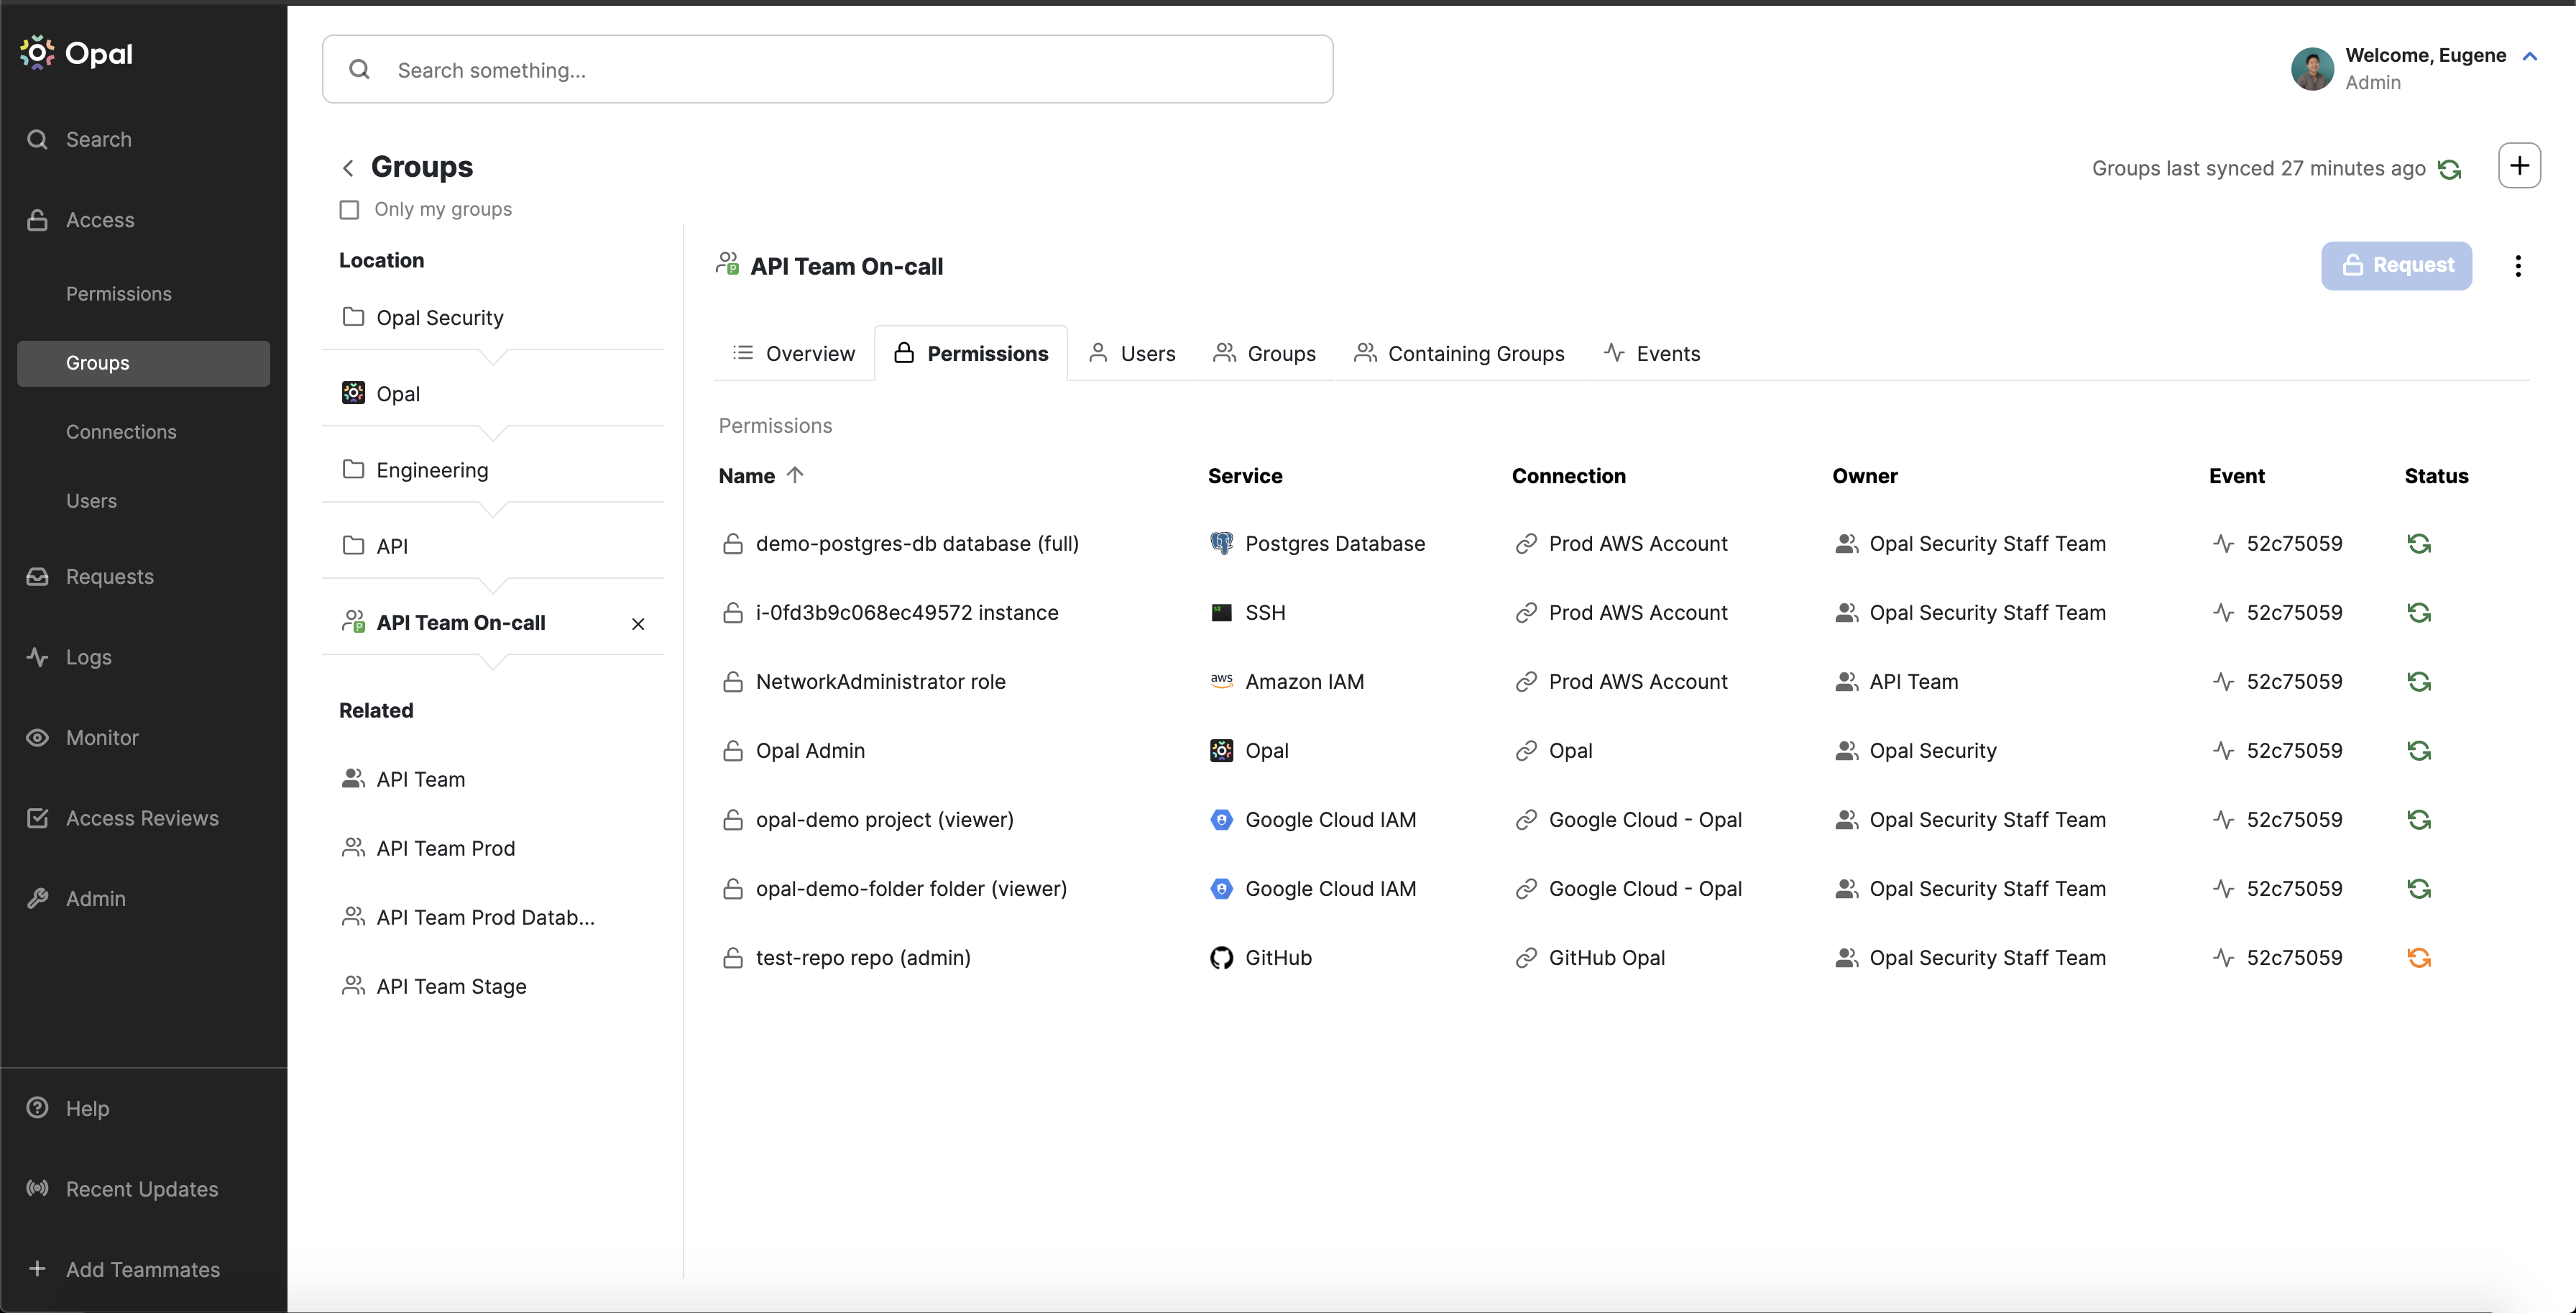
Task: Click the Request button
Action: [x=2396, y=265]
